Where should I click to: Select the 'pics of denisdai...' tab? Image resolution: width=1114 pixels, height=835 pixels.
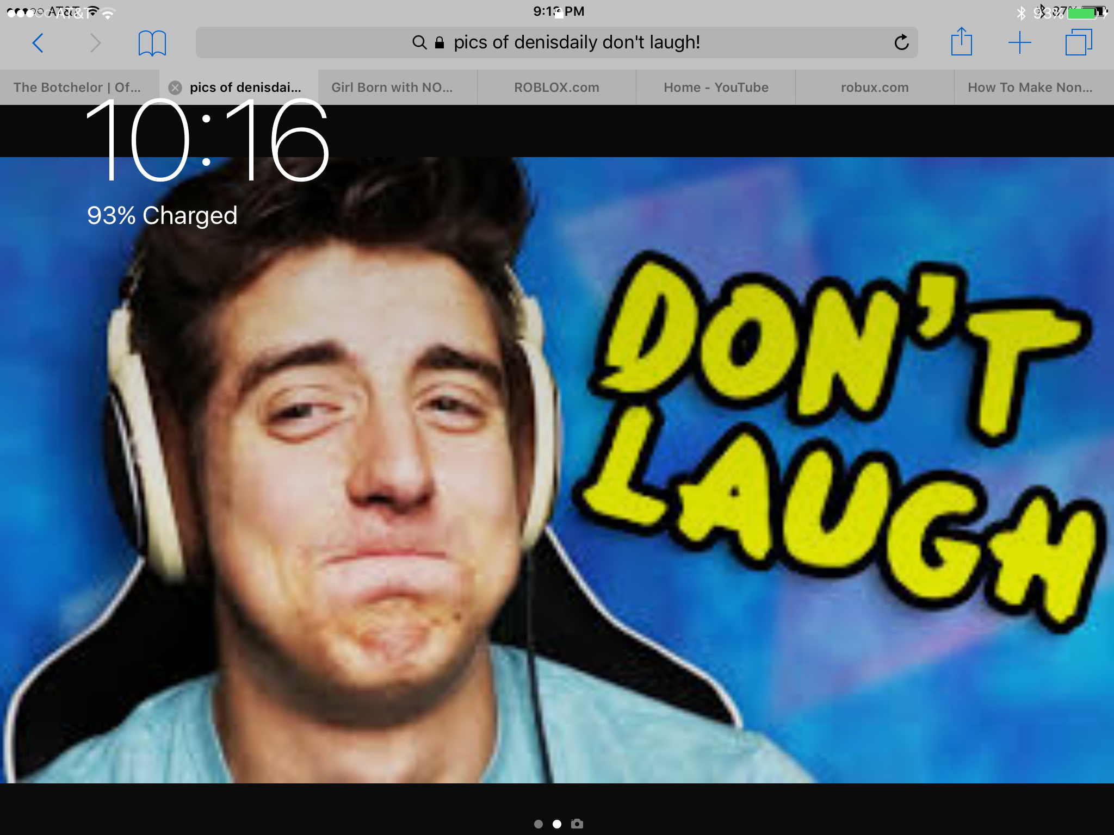pyautogui.click(x=239, y=88)
